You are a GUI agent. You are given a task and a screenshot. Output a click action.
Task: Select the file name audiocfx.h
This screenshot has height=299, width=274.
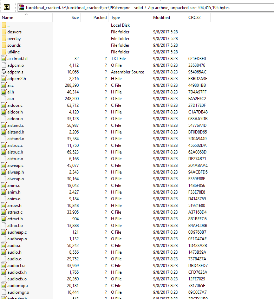click(x=17, y=272)
